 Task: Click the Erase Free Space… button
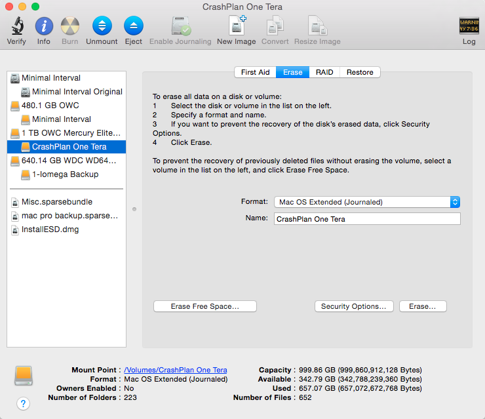[205, 306]
